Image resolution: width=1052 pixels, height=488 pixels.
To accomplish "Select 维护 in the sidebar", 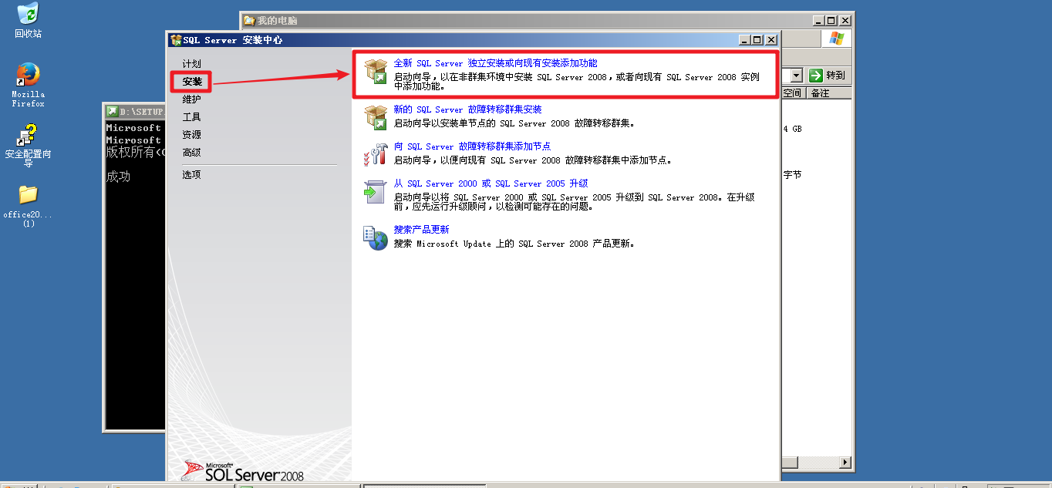I will click(x=192, y=99).
